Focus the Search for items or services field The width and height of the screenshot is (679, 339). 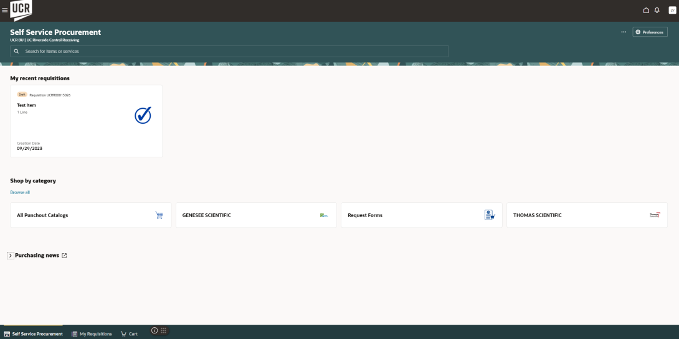(x=229, y=51)
